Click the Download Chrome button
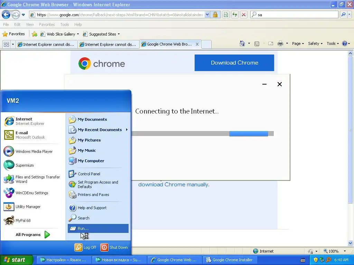 pos(234,63)
